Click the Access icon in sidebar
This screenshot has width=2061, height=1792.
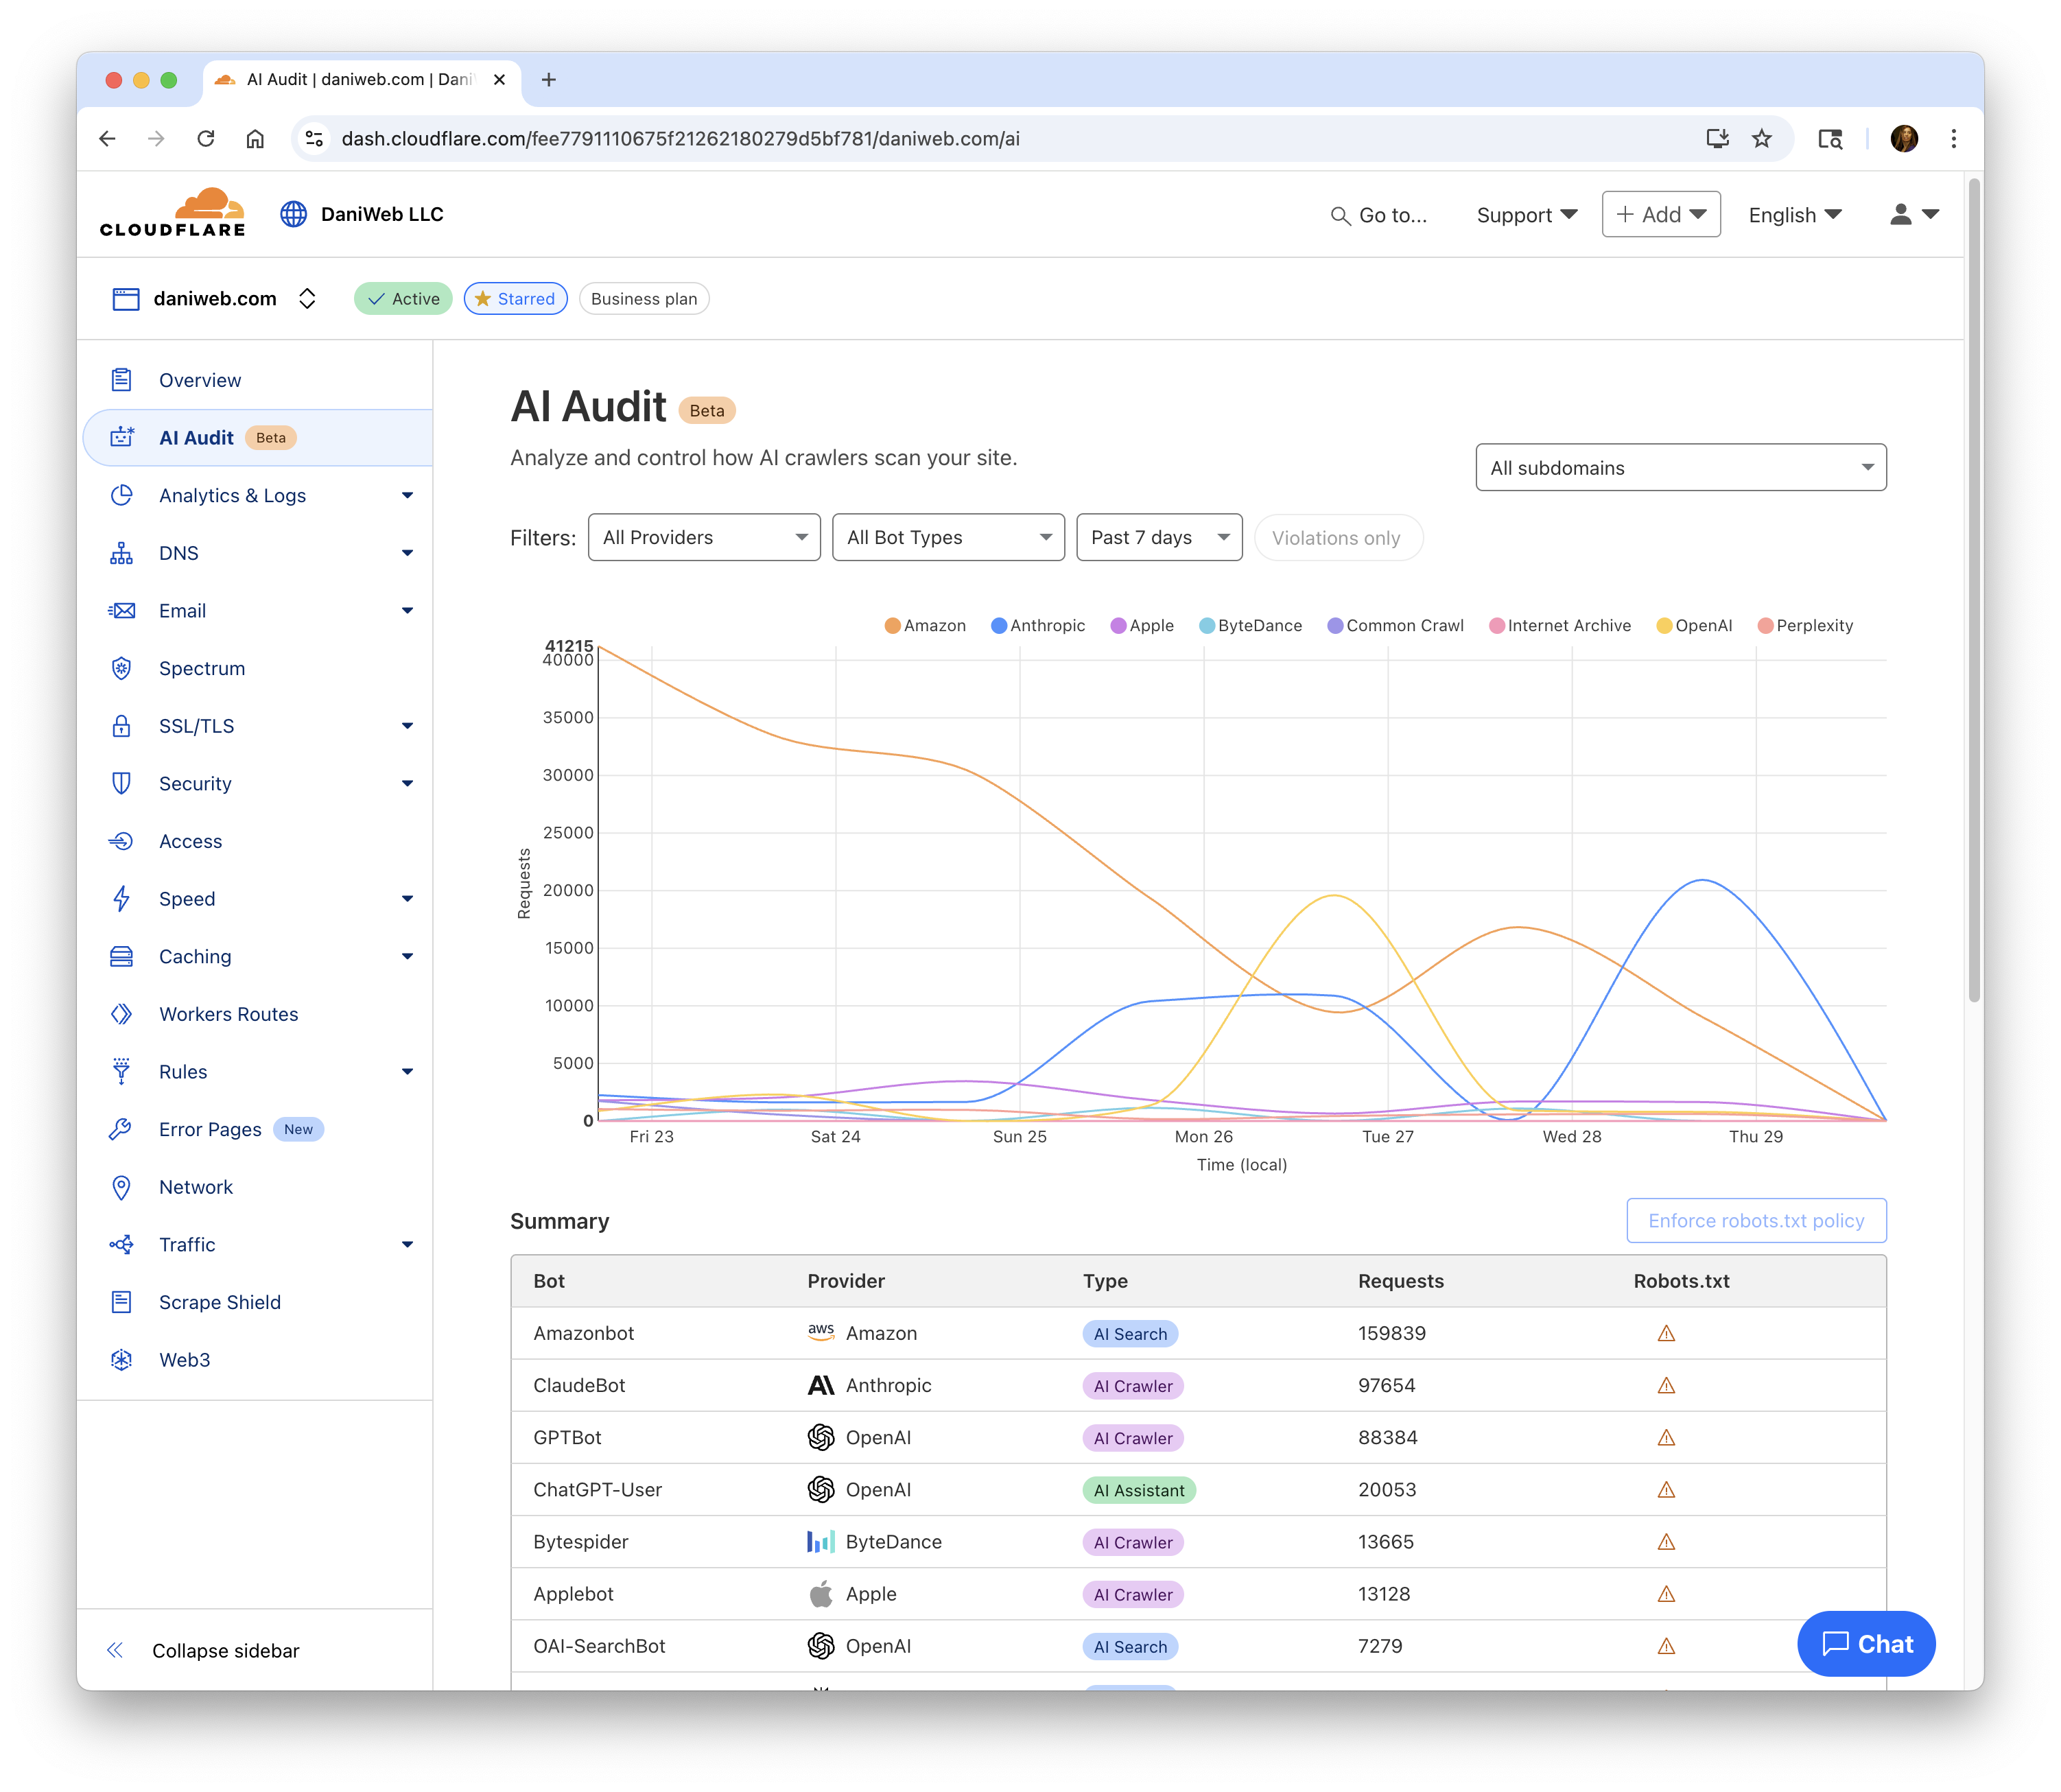click(x=122, y=841)
